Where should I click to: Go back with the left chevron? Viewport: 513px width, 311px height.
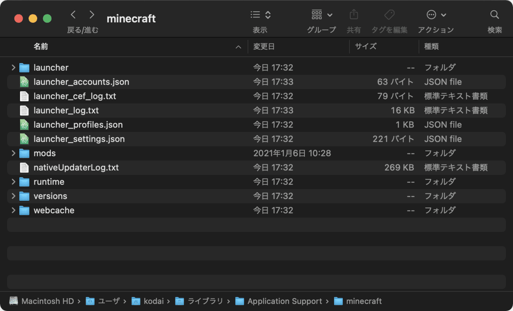tap(73, 15)
